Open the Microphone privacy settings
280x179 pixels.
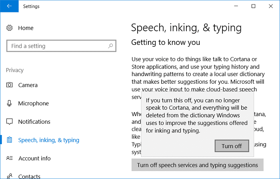33,103
